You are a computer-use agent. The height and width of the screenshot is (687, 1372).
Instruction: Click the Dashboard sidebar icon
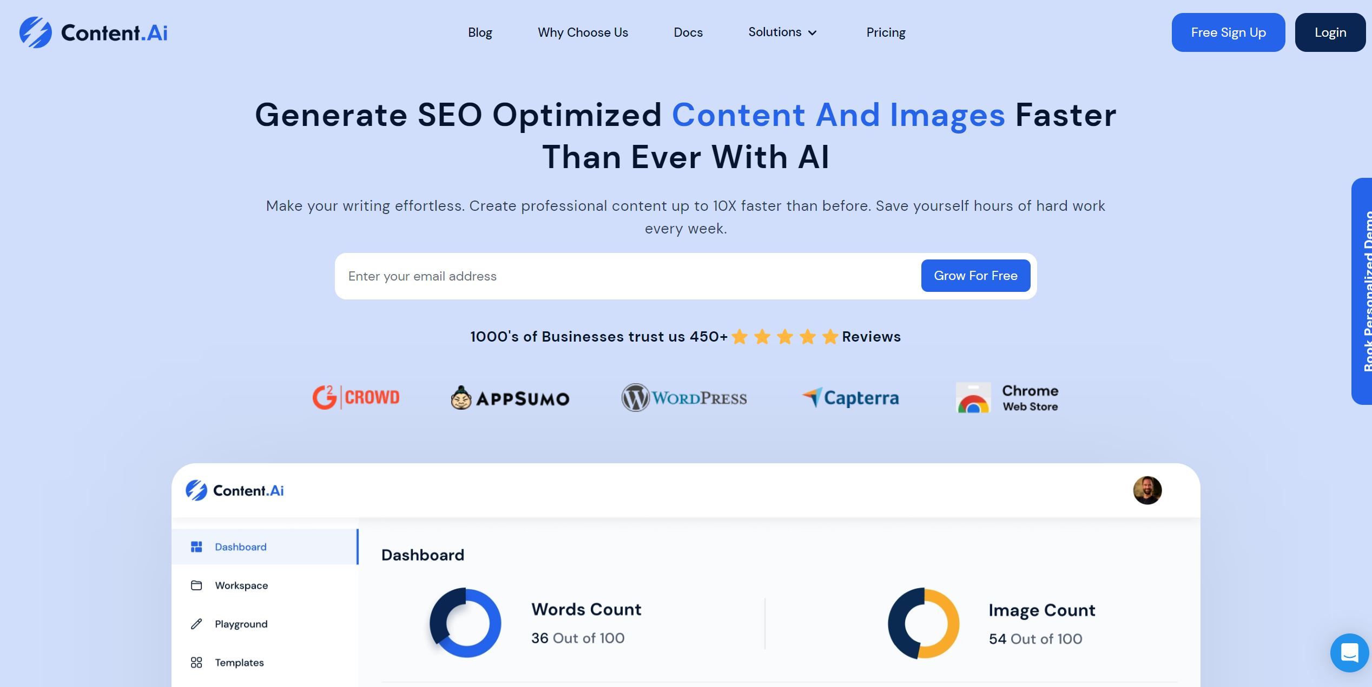(196, 546)
